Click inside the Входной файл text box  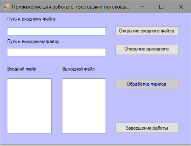click(x=29, y=106)
